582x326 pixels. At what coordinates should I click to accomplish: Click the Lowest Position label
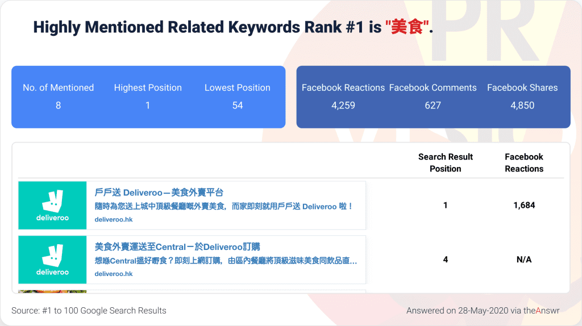238,88
